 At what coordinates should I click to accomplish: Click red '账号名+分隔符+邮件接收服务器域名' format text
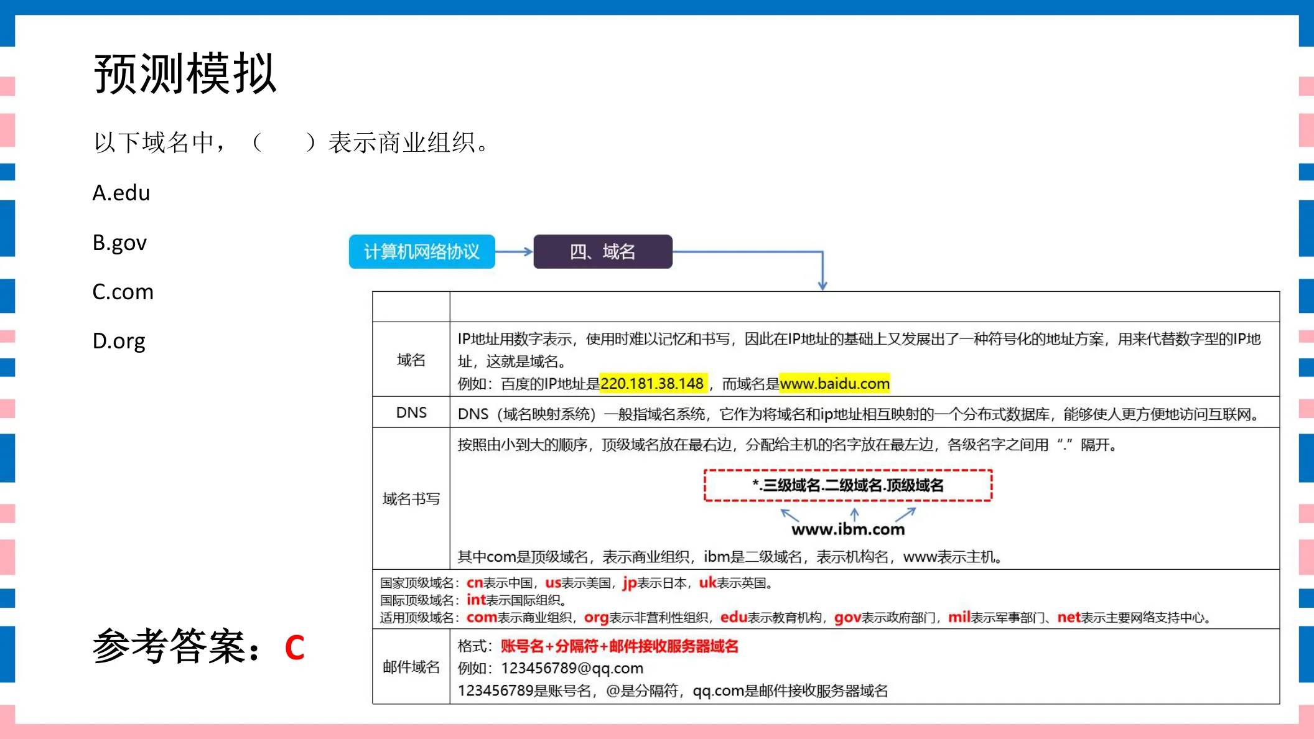coord(619,646)
